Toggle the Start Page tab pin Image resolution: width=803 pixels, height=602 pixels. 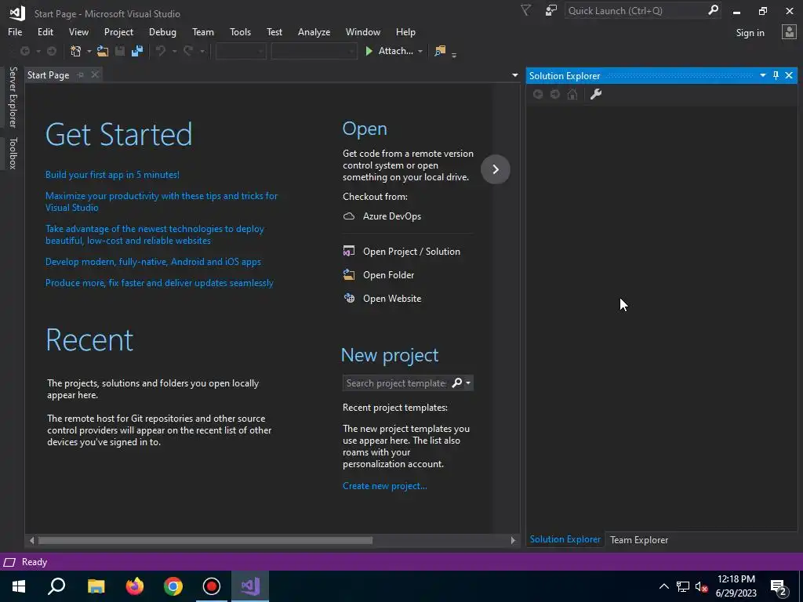(x=81, y=74)
